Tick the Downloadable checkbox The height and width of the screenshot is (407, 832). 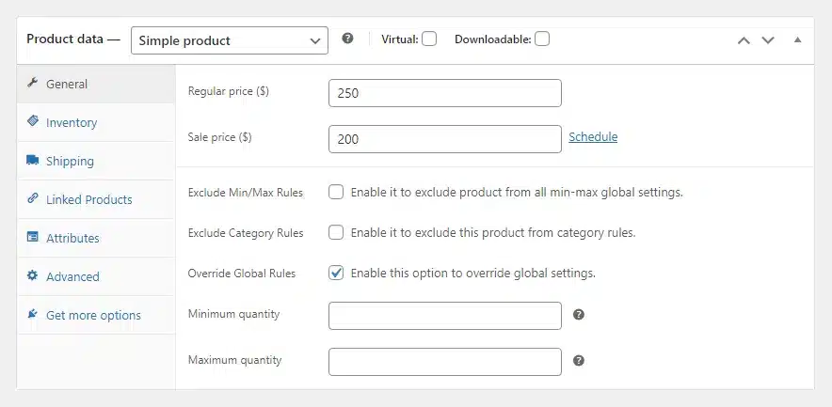click(x=542, y=39)
